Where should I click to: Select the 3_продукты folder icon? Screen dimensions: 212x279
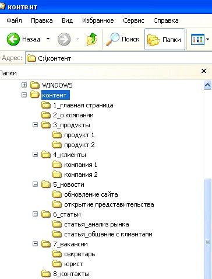tap(46, 125)
